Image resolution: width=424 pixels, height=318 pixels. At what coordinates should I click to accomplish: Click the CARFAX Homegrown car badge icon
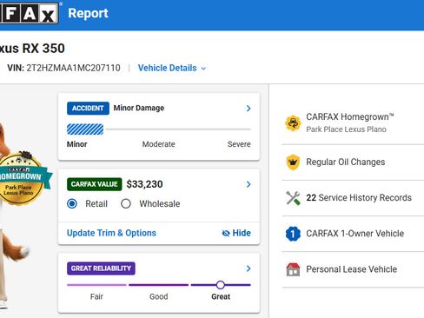[293, 123]
